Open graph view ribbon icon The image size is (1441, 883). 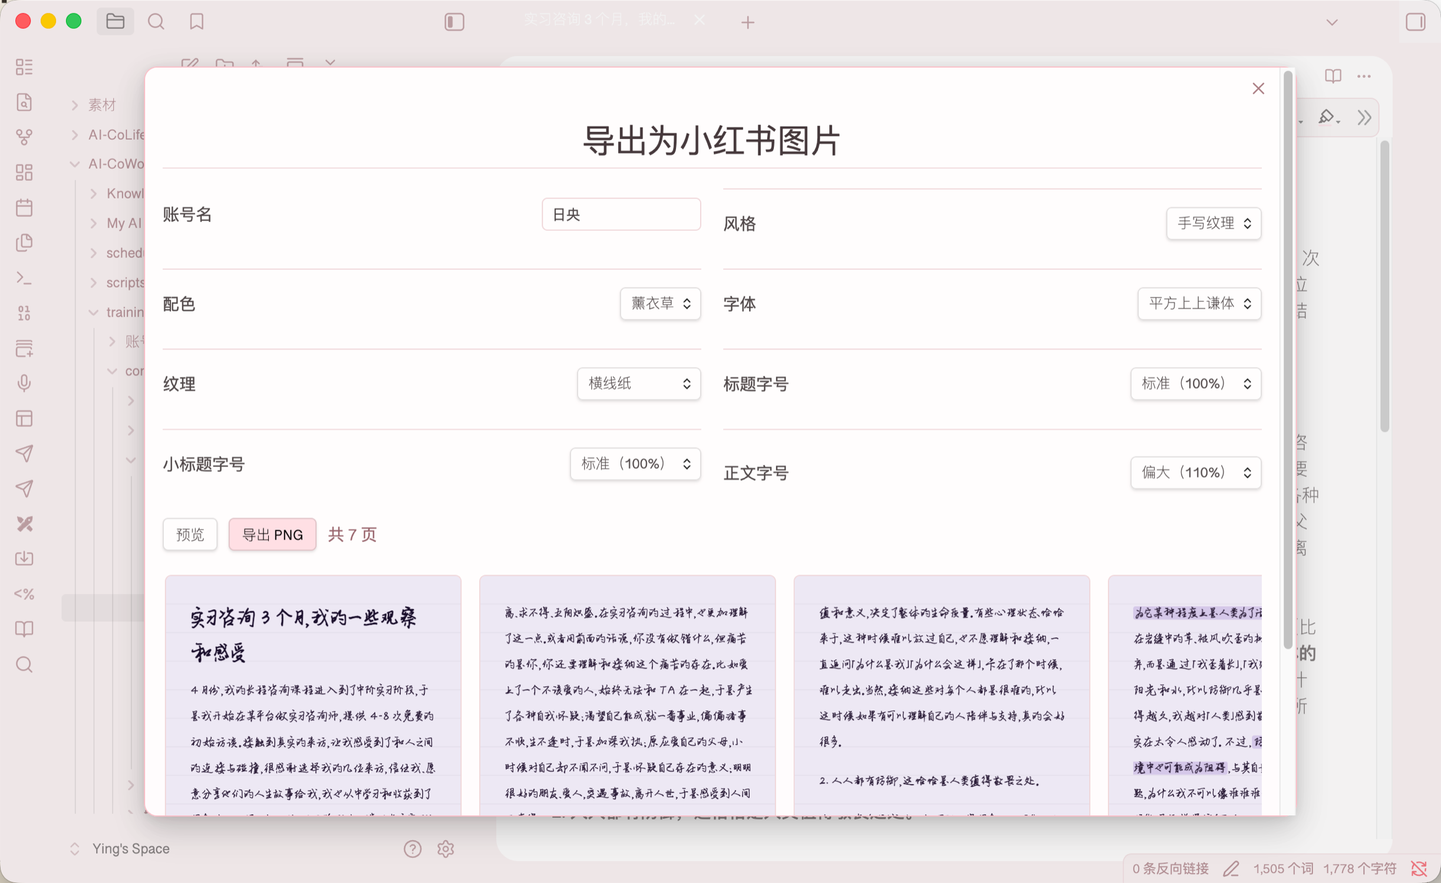click(24, 137)
